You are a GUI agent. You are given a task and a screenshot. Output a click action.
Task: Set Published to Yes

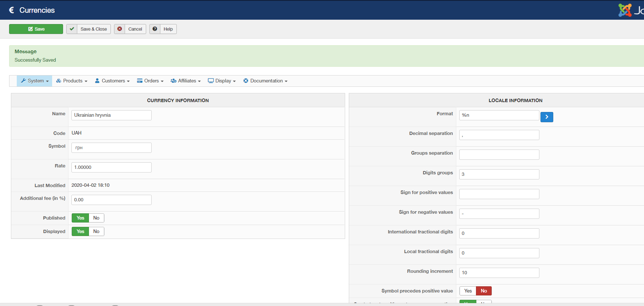click(81, 218)
